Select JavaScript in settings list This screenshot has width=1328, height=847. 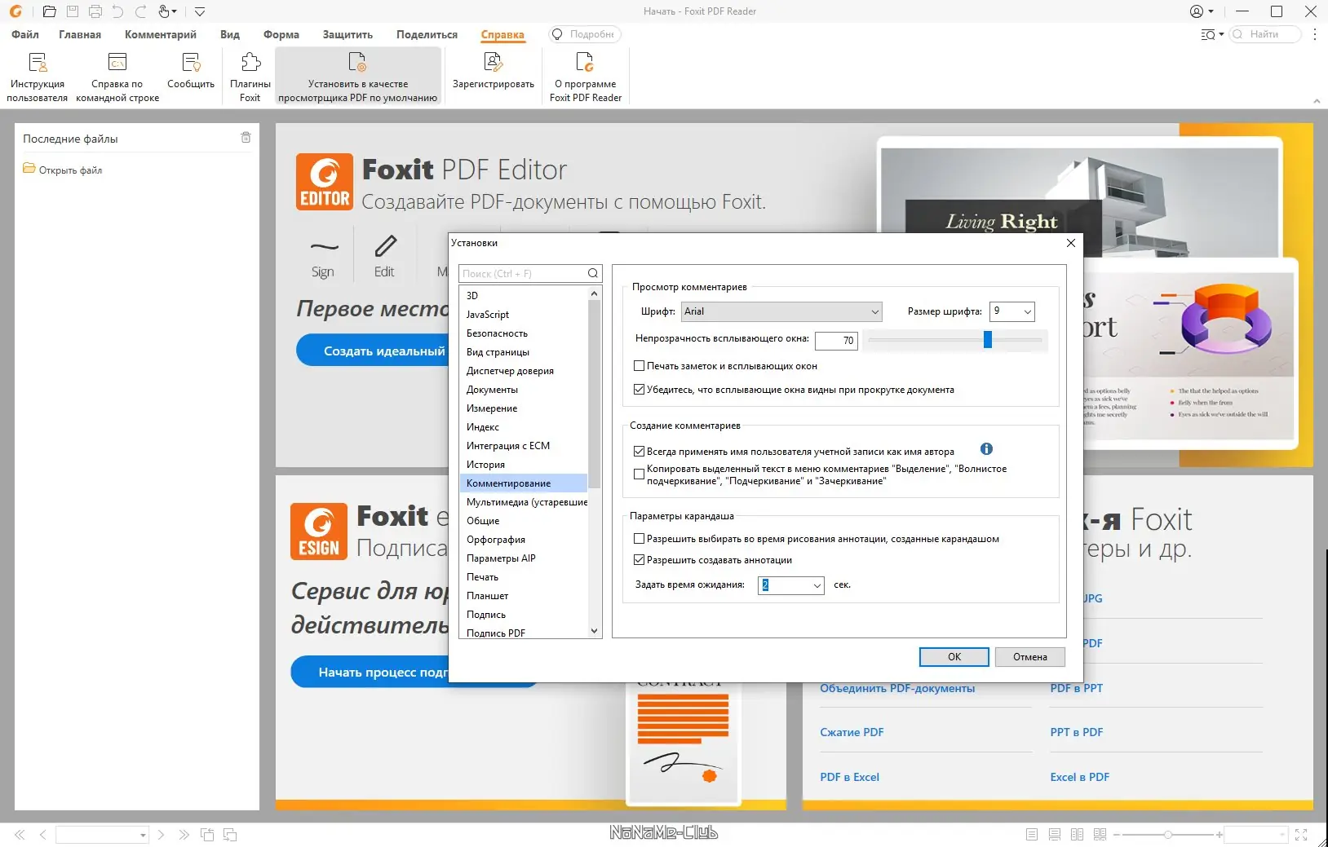(x=488, y=315)
